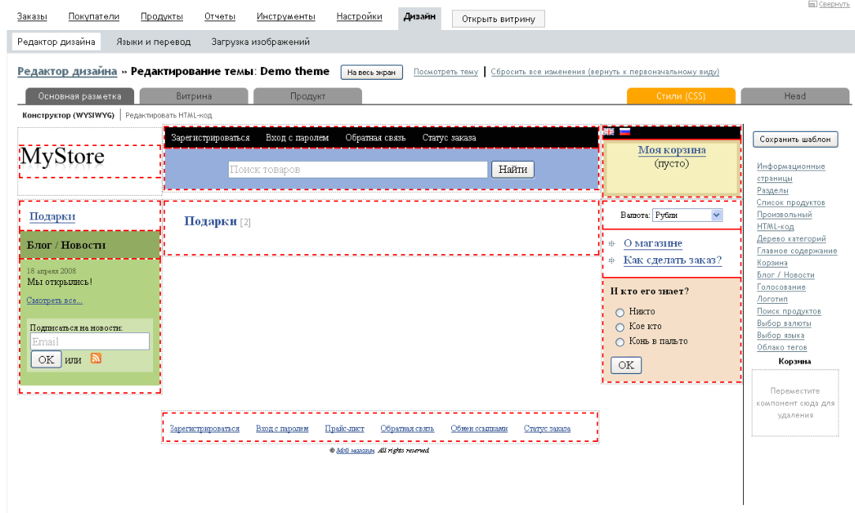Select the Никто poll option
855x513 pixels.
[619, 312]
